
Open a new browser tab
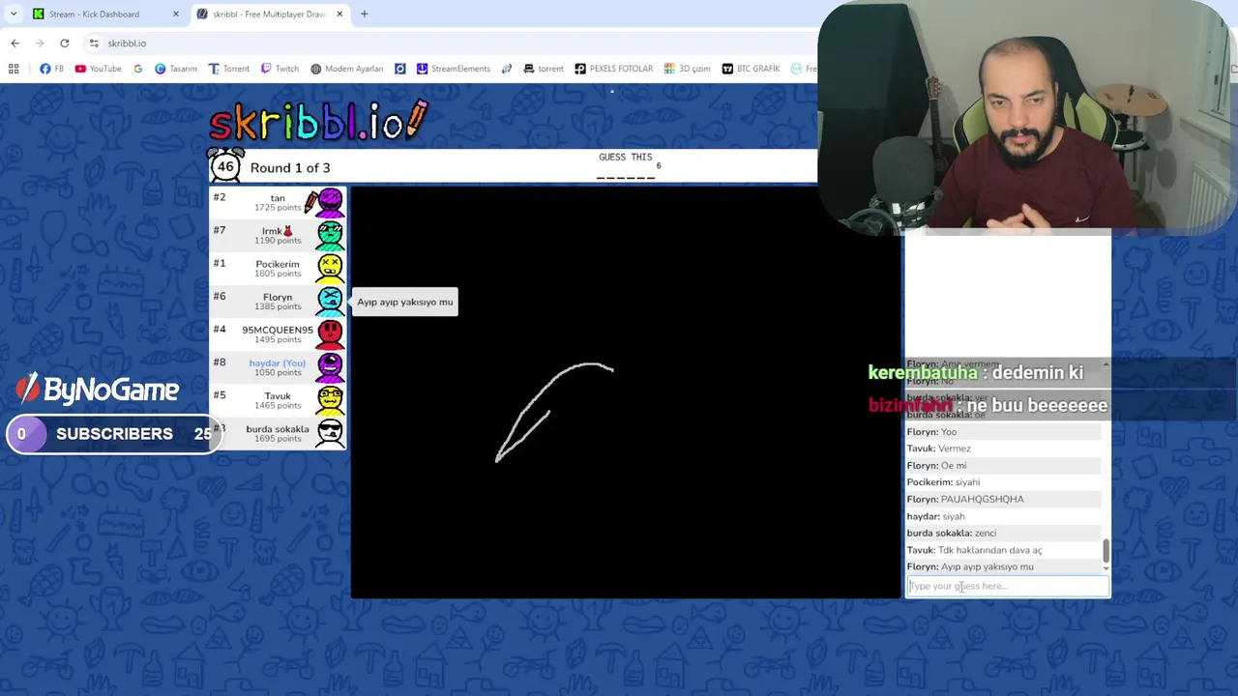pos(365,14)
